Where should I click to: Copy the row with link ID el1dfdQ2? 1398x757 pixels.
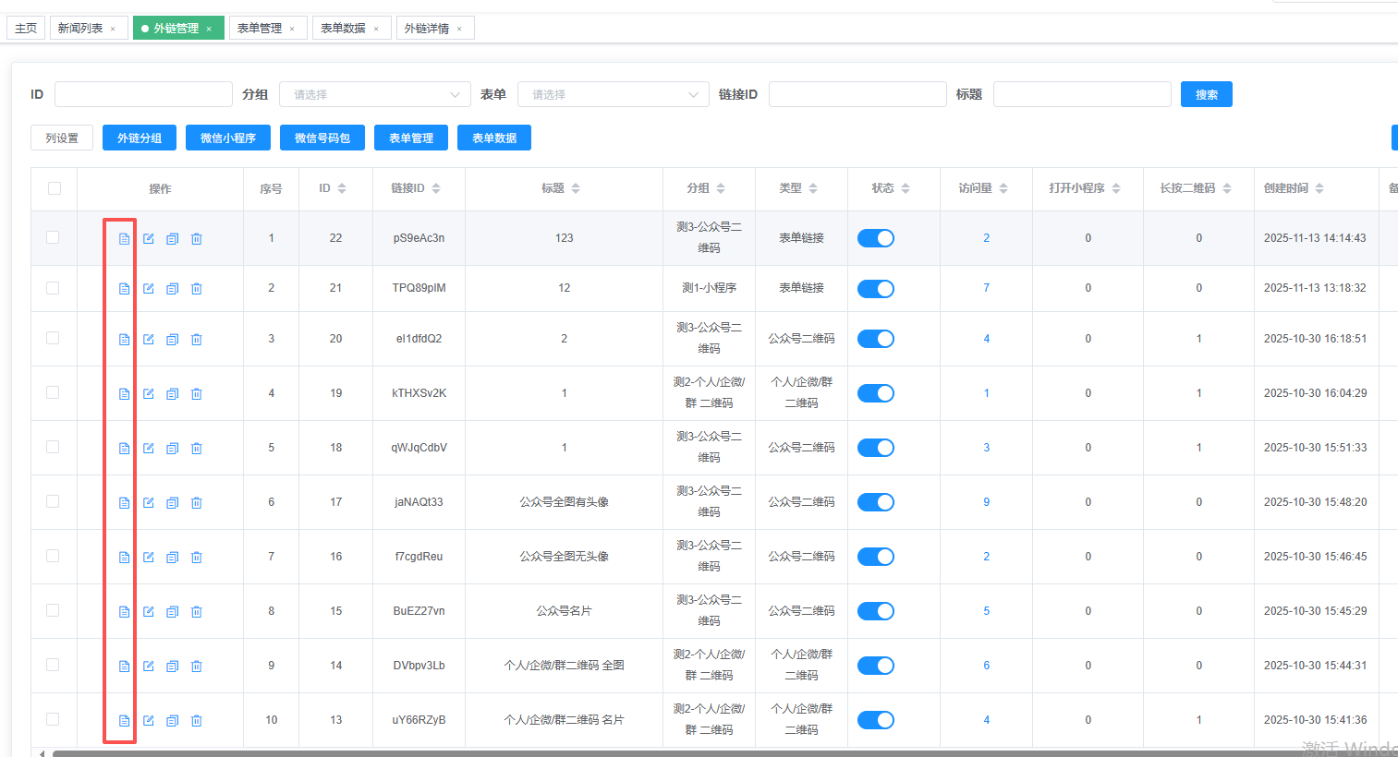coord(172,340)
